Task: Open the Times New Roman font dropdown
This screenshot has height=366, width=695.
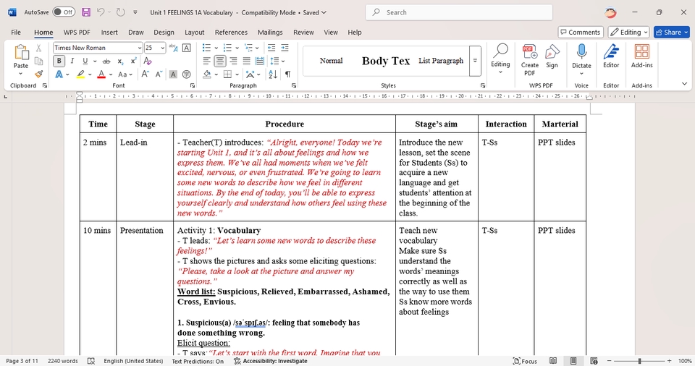Action: [x=139, y=48]
